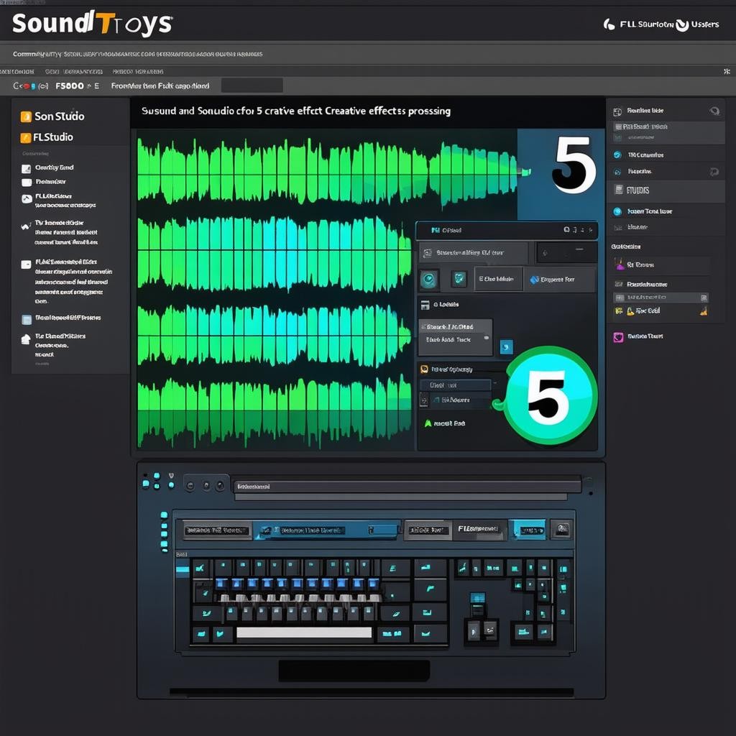Toggle the first round knob above the keyboard

[x=190, y=486]
